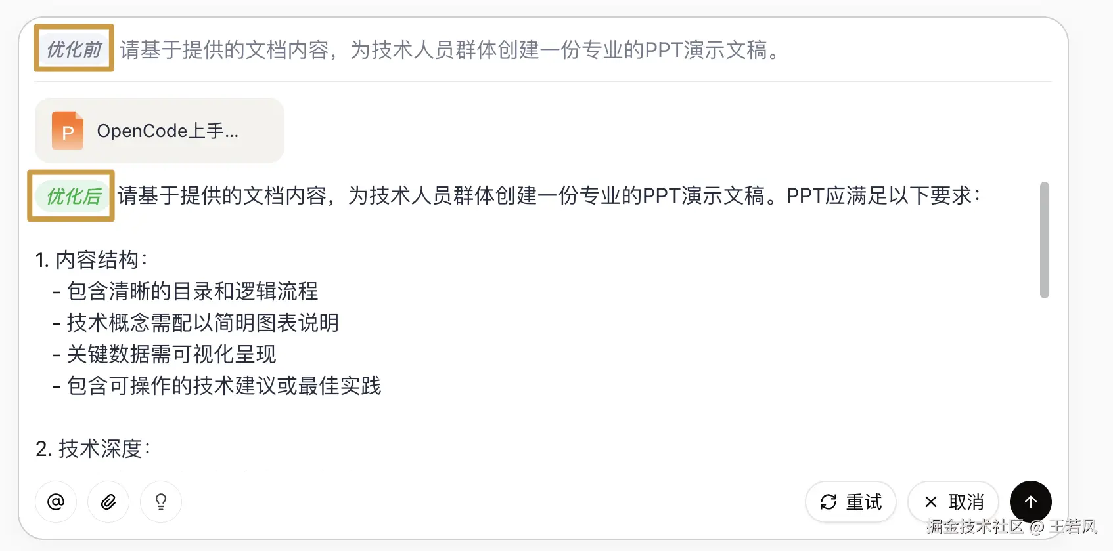Attach a file with the paperclip icon

[x=108, y=502]
